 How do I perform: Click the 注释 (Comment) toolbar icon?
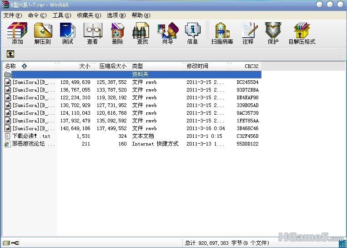pyautogui.click(x=248, y=33)
